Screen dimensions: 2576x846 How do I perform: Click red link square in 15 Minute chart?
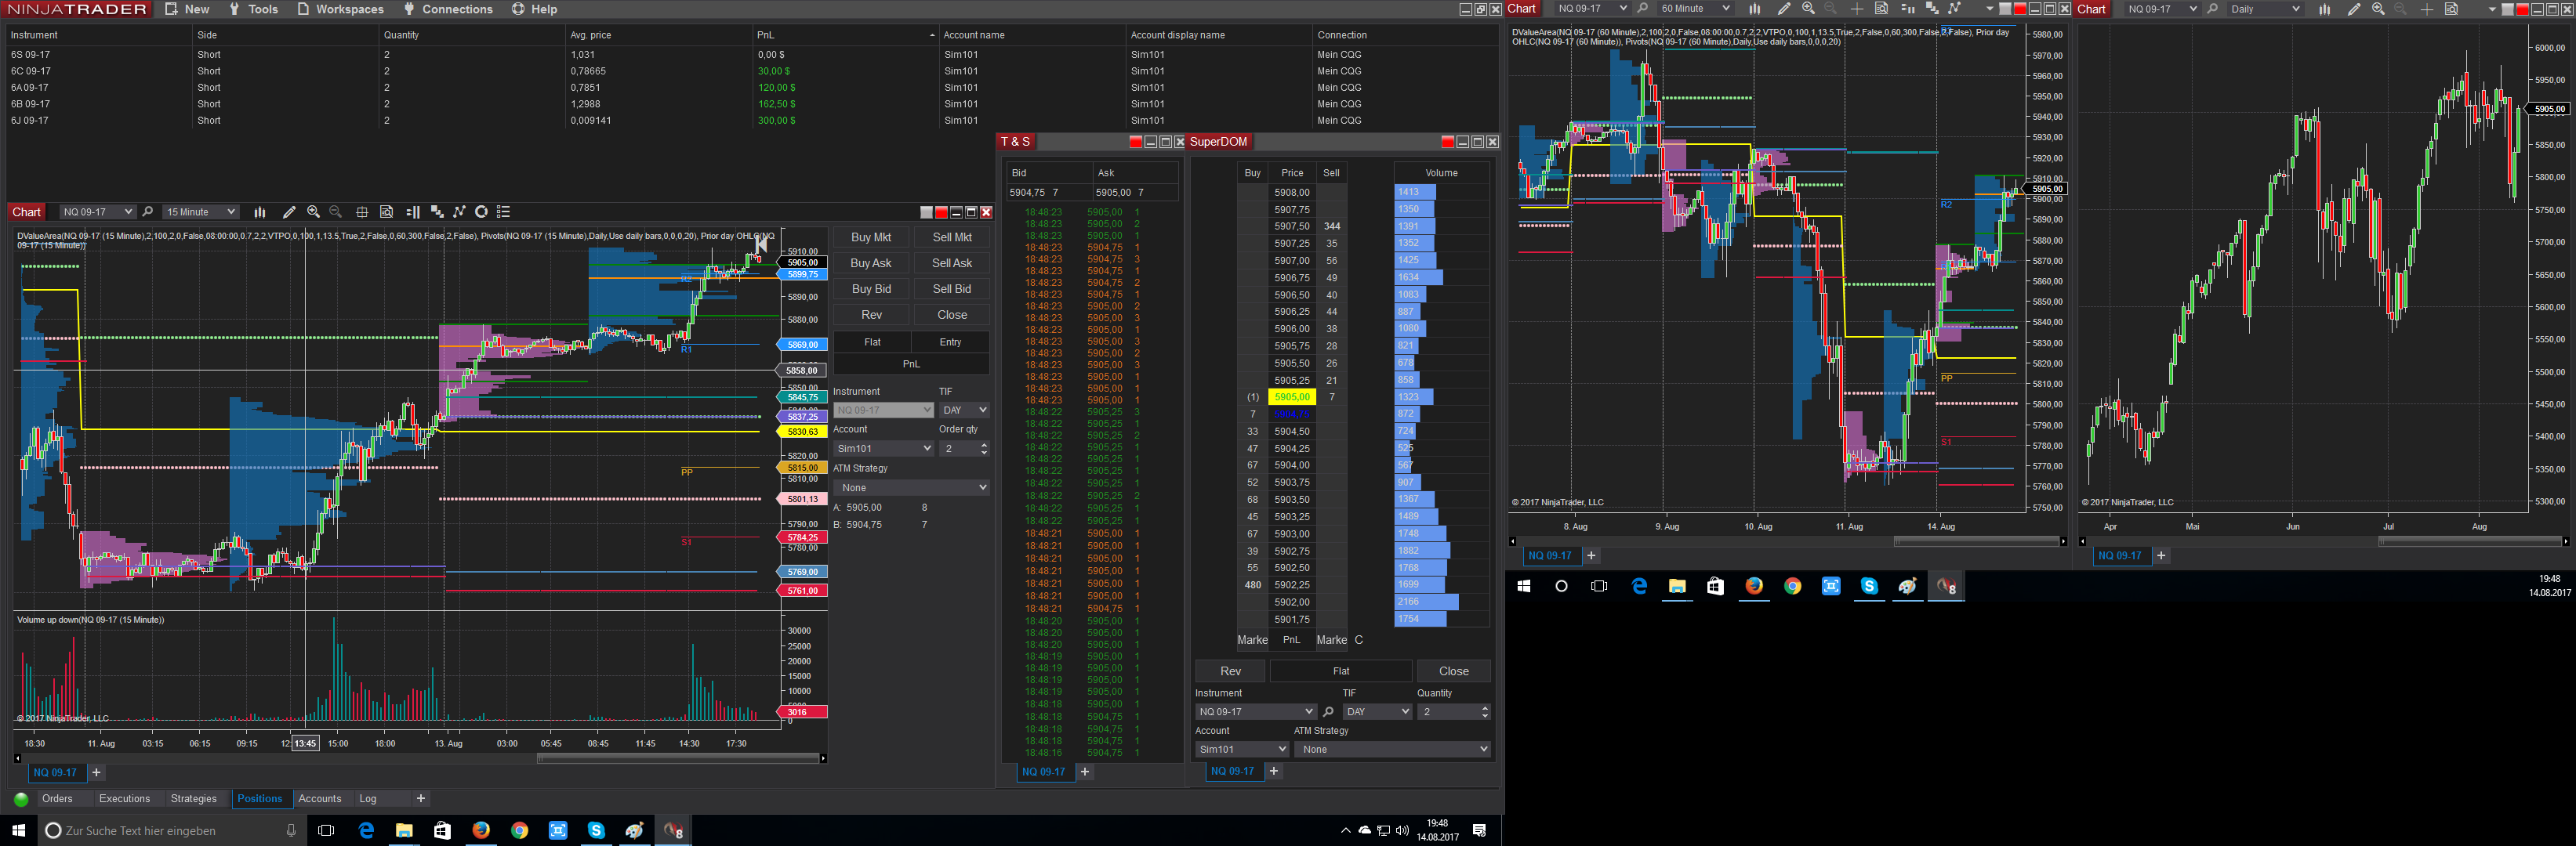coord(941,211)
